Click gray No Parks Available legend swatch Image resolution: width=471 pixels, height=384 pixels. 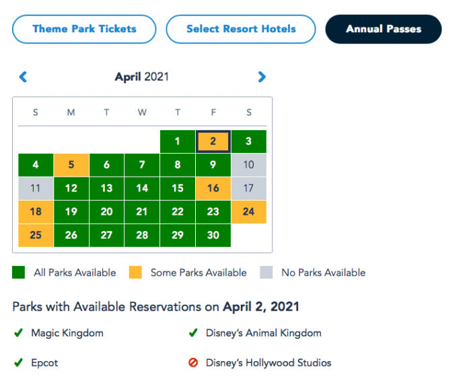[x=267, y=273]
